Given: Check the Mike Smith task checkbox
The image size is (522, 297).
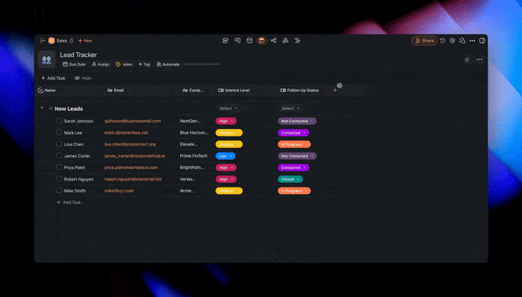Looking at the screenshot, I should pos(59,190).
